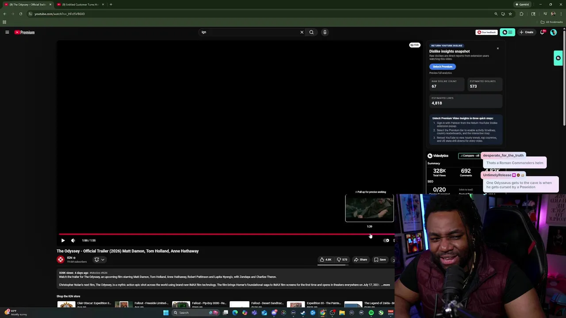This screenshot has height=318, width=566.
Task: Click the search magnifier button
Action: pyautogui.click(x=311, y=32)
